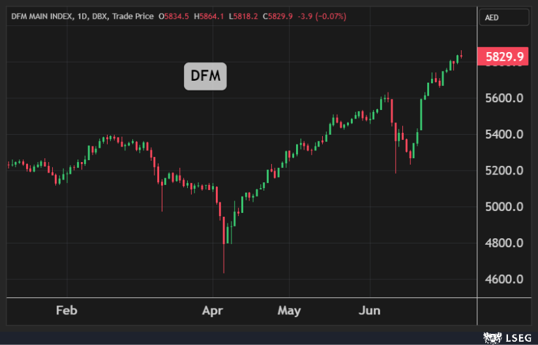
Task: Click the 4800.0 price axis label
Action: (505, 243)
